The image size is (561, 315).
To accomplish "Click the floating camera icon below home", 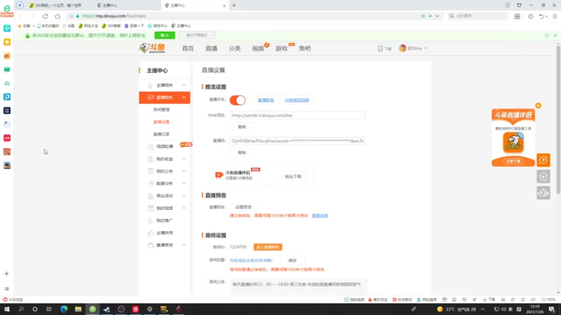I will 543,193.
